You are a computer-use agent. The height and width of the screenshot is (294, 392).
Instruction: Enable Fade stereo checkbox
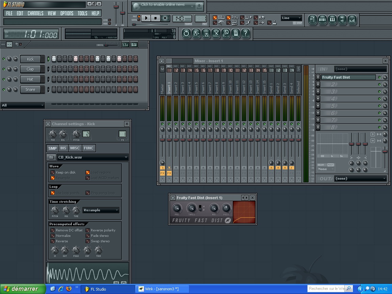pyautogui.click(x=87, y=236)
